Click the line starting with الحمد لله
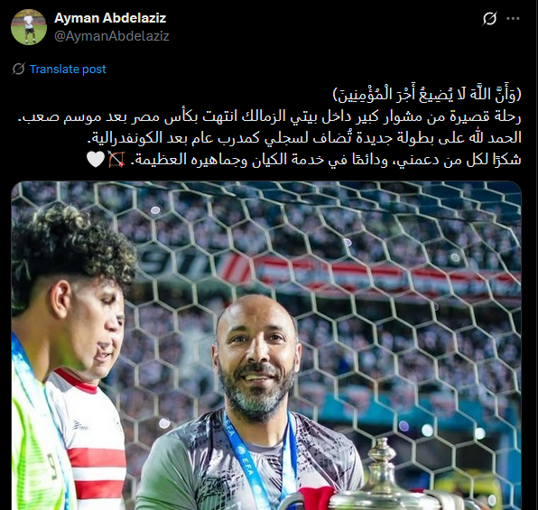The image size is (538, 510). click(305, 137)
